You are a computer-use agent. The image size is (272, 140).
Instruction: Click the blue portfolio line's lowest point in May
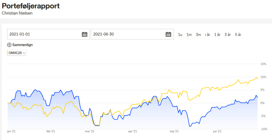(x=190, y=127)
